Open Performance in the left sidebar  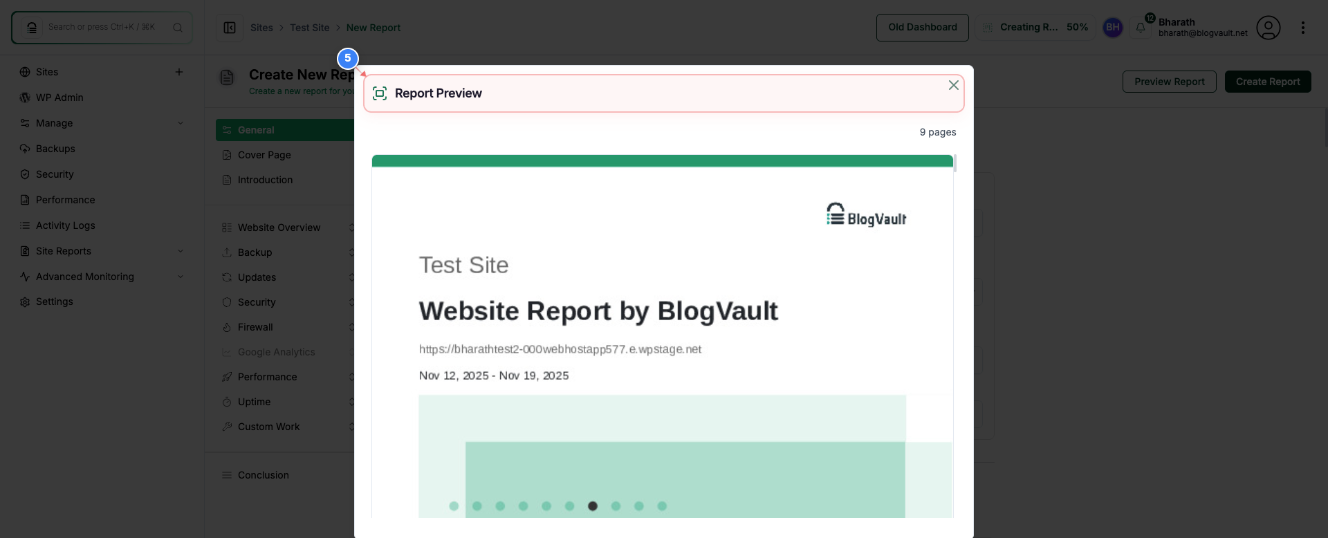pyautogui.click(x=66, y=200)
